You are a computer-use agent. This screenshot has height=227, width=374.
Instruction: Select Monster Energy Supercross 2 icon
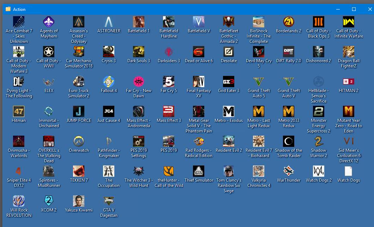319,112
